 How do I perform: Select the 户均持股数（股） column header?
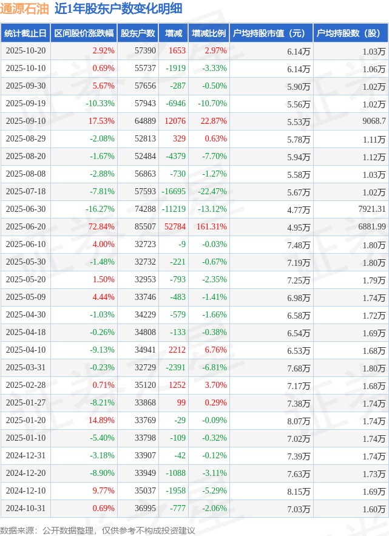coord(352,33)
